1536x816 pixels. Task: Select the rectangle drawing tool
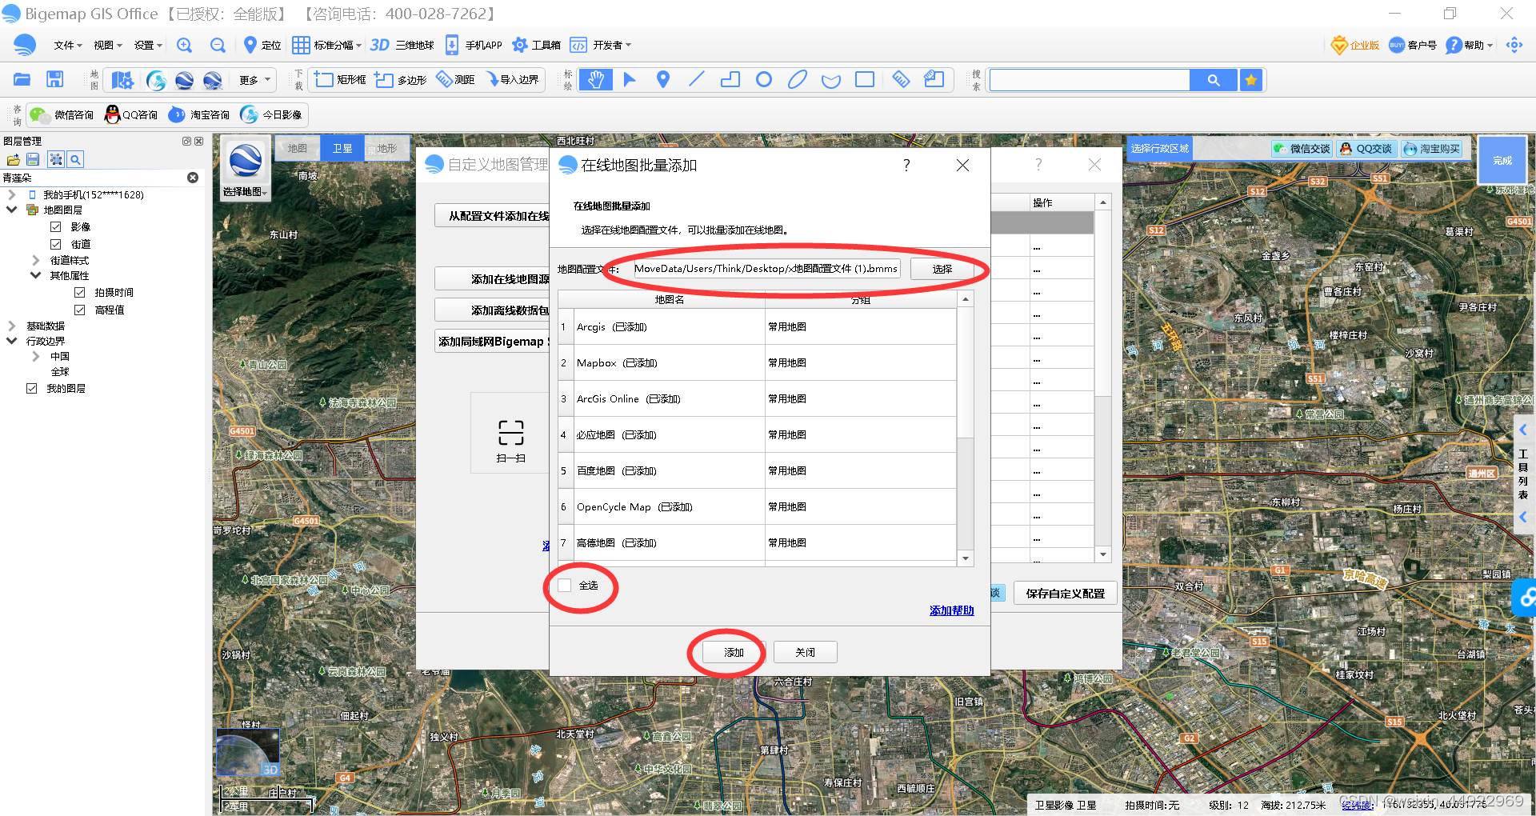coord(865,80)
